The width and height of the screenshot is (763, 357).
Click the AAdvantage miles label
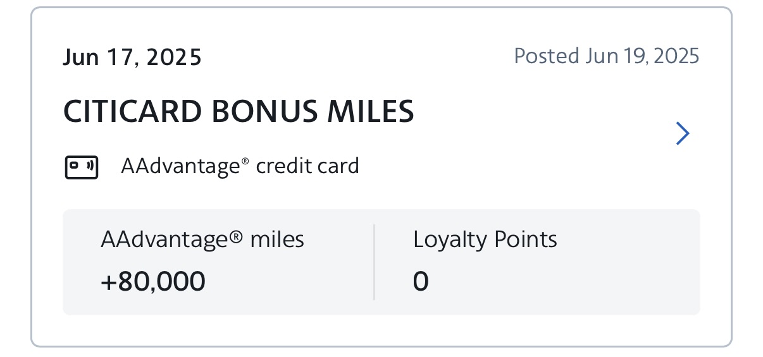(202, 239)
